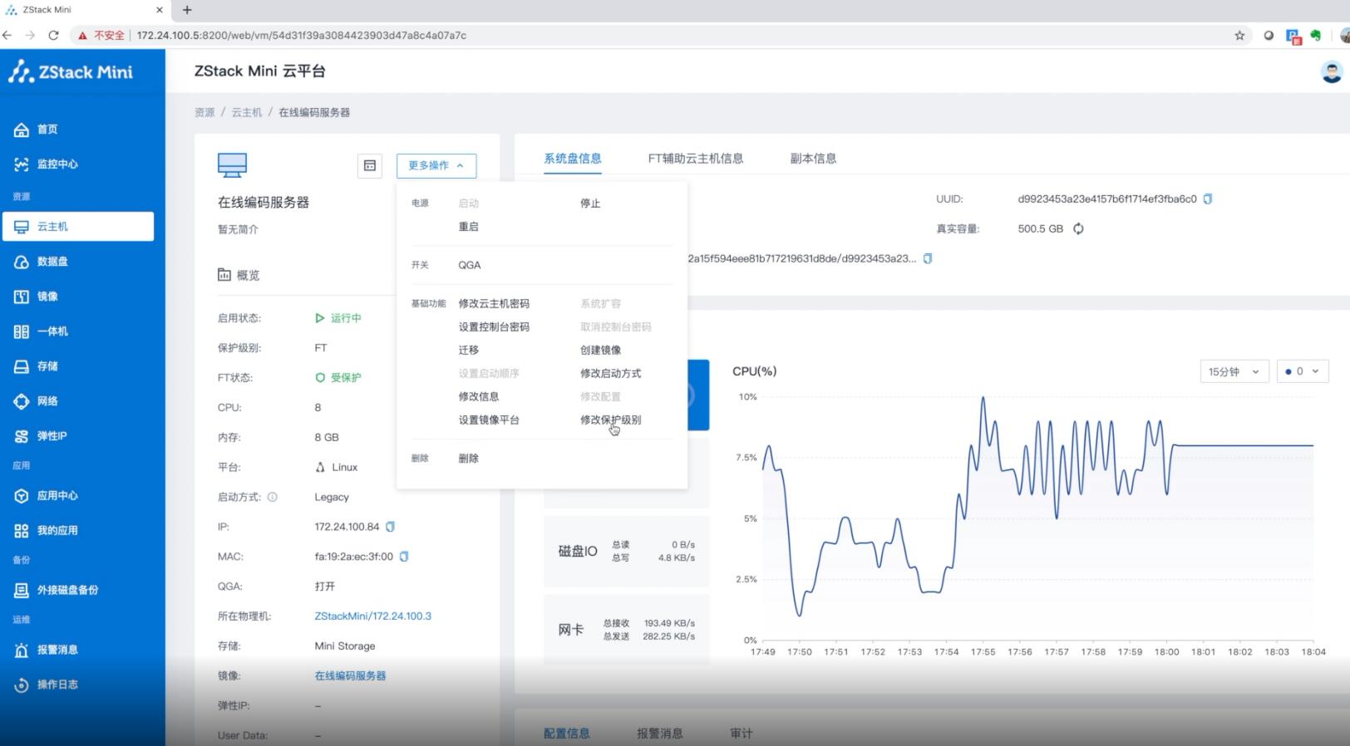The height and width of the screenshot is (746, 1350).
Task: Switch to the 副本信息 tab
Action: [x=813, y=159]
